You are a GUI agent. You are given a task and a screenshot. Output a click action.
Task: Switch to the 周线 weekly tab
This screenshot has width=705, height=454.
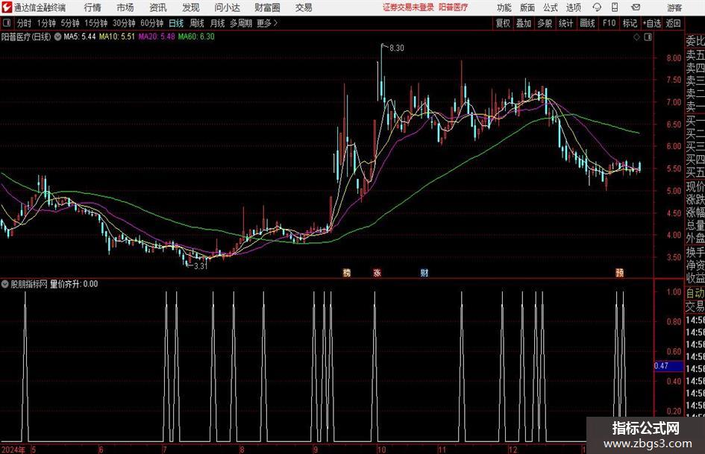pos(197,23)
